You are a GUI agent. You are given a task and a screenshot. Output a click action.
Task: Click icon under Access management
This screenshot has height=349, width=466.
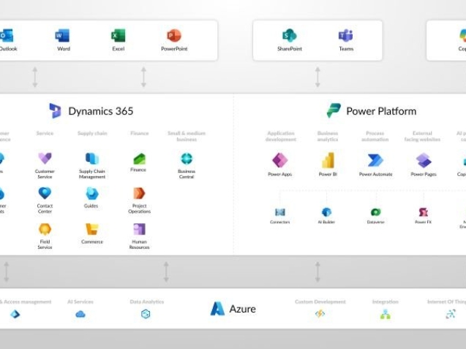click(x=15, y=314)
